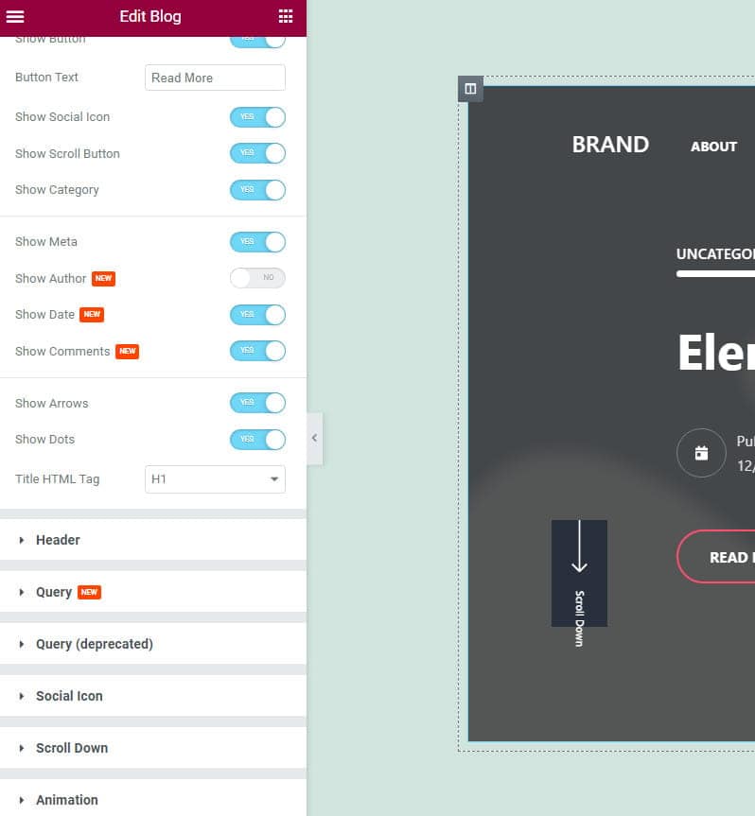The height and width of the screenshot is (816, 755).
Task: Toggle the Show Date switch
Action: click(257, 315)
